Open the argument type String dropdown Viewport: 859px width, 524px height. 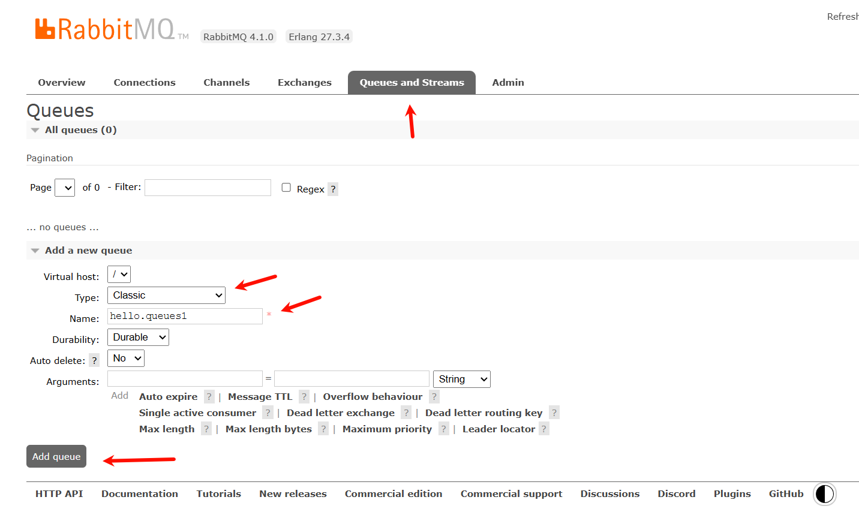pyautogui.click(x=461, y=380)
